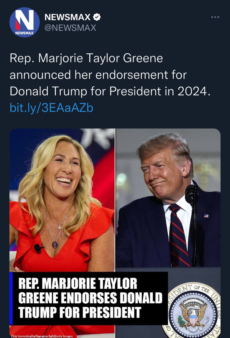
Task: Click the NEWSMAX display name
Action: [x=68, y=17]
